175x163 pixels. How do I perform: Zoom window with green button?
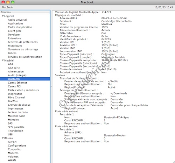(13, 2)
